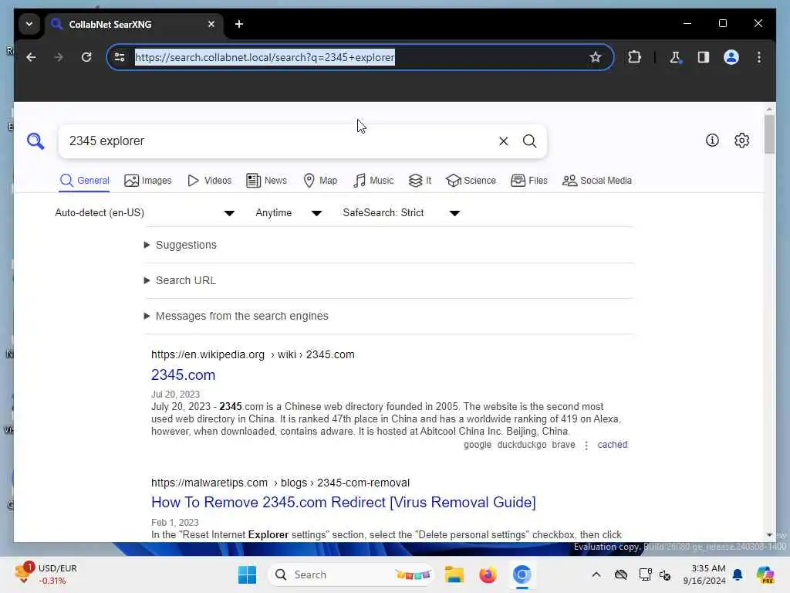The height and width of the screenshot is (593, 790).
Task: Show hidden system tray icons
Action: (x=596, y=574)
